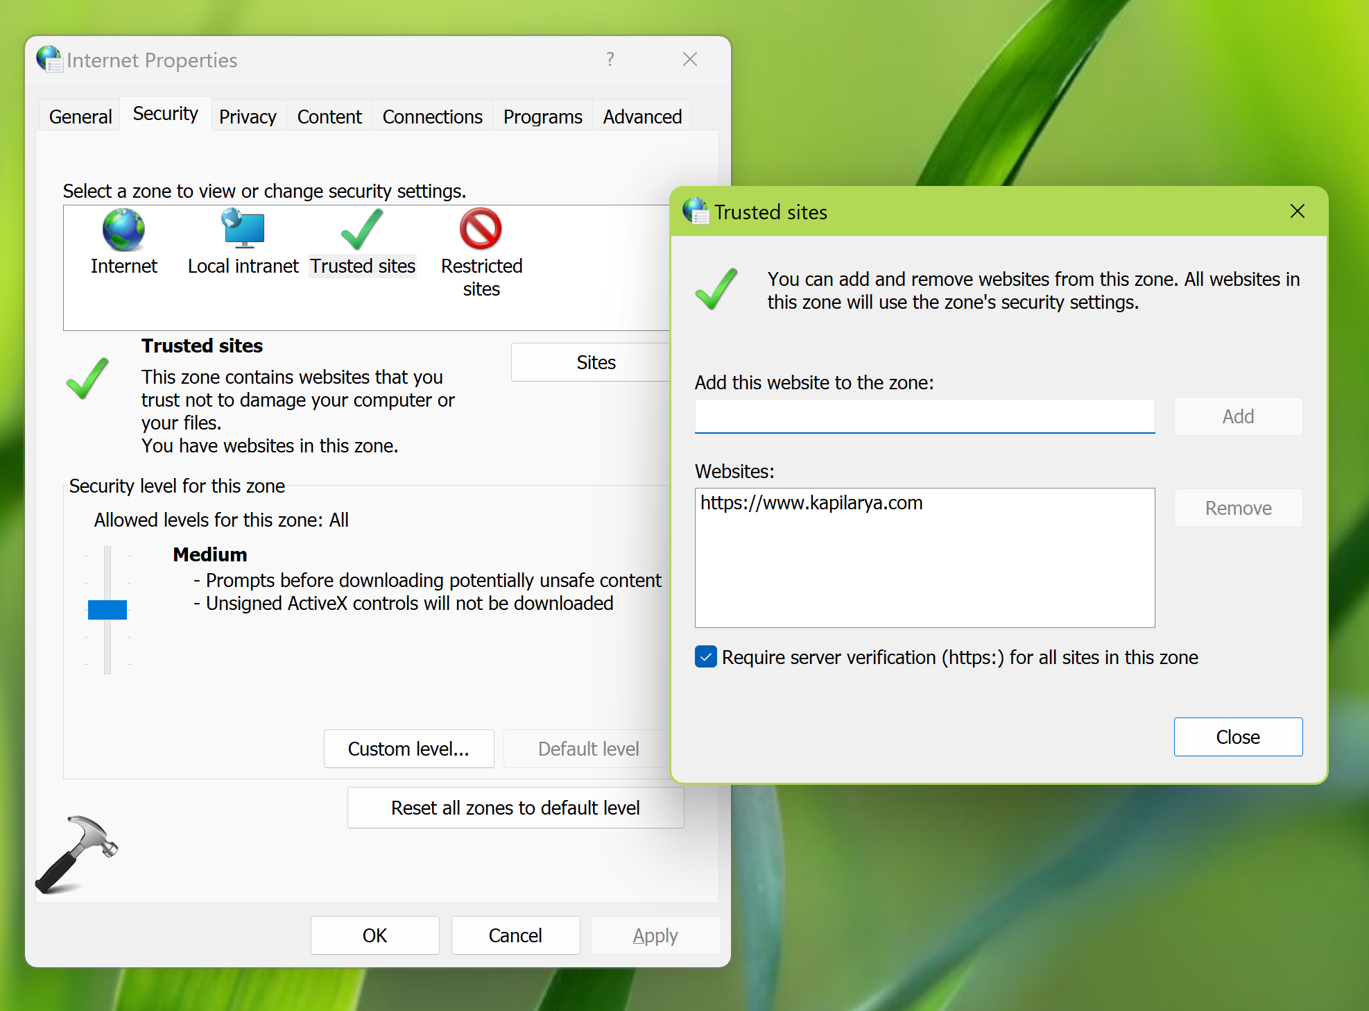Image resolution: width=1369 pixels, height=1011 pixels.
Task: Open the Advanced tab
Action: 642,117
